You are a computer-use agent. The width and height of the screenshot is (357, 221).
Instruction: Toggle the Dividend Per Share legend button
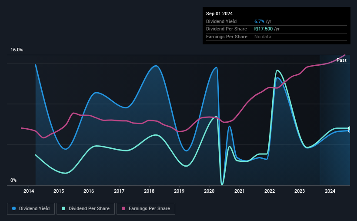tap(86, 209)
